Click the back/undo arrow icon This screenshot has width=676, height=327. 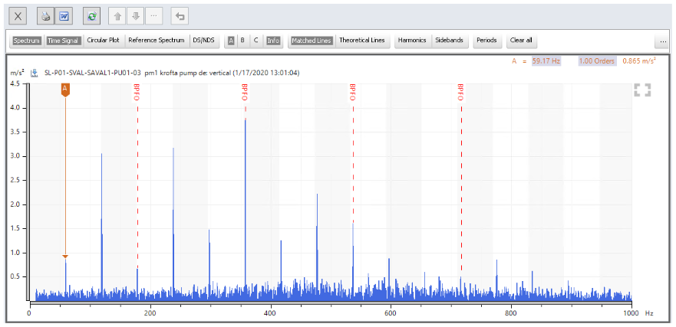180,15
